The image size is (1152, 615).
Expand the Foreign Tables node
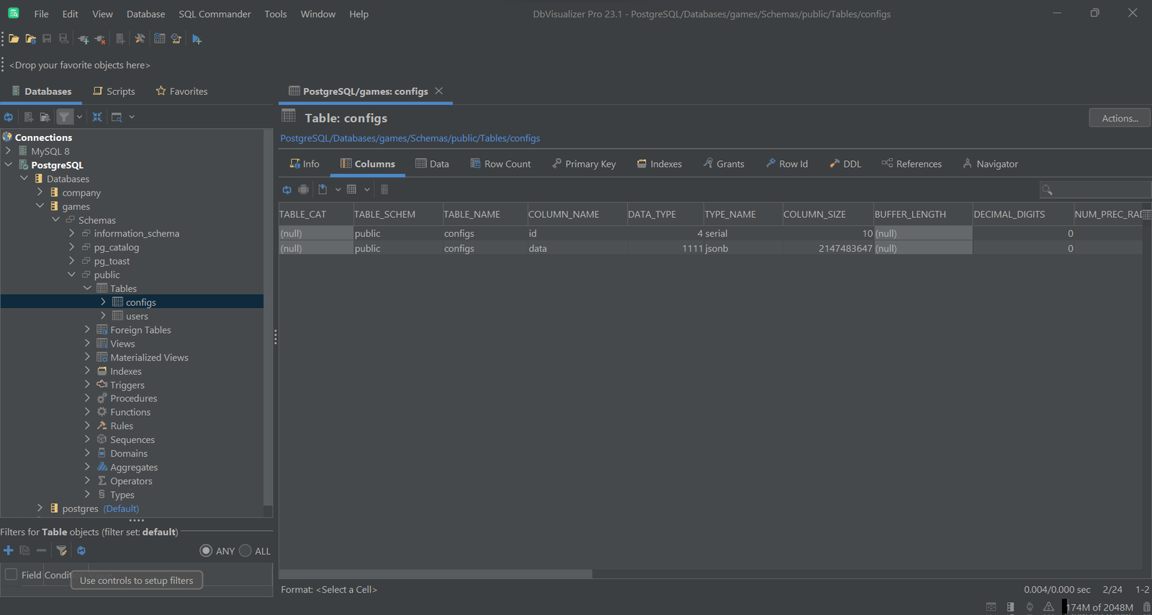point(87,329)
